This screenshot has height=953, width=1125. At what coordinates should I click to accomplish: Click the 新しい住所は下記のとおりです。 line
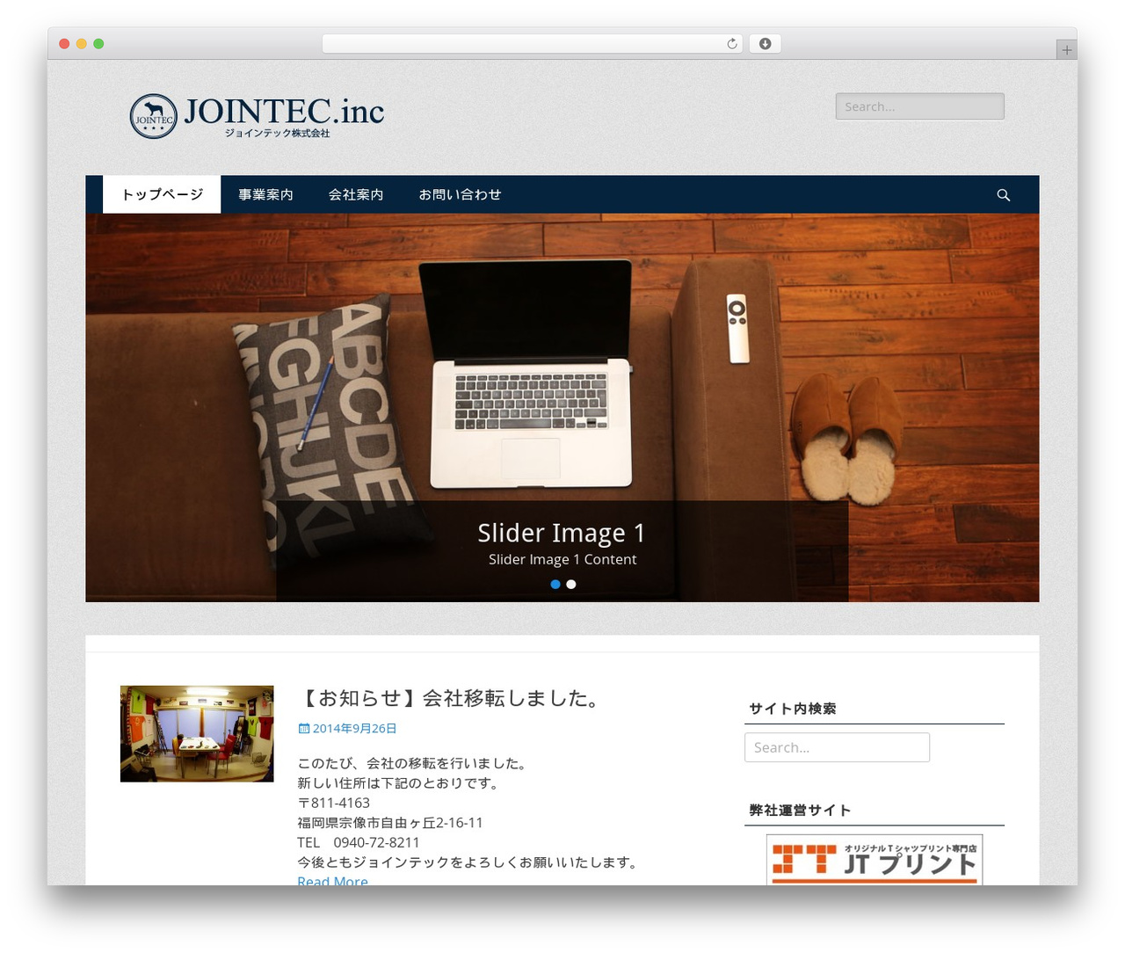(400, 783)
